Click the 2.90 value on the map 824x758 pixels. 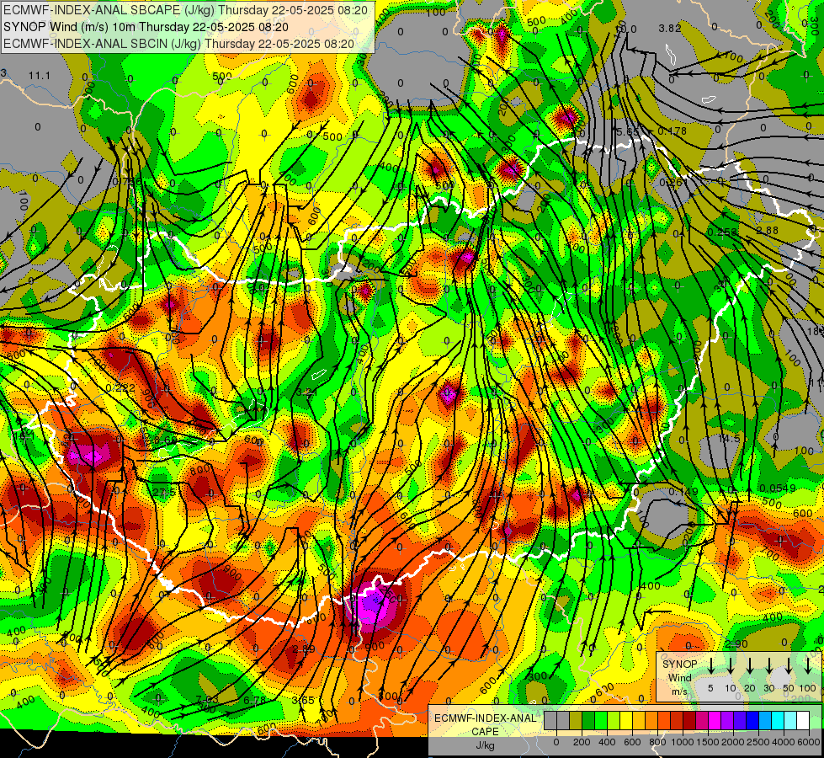(x=736, y=644)
